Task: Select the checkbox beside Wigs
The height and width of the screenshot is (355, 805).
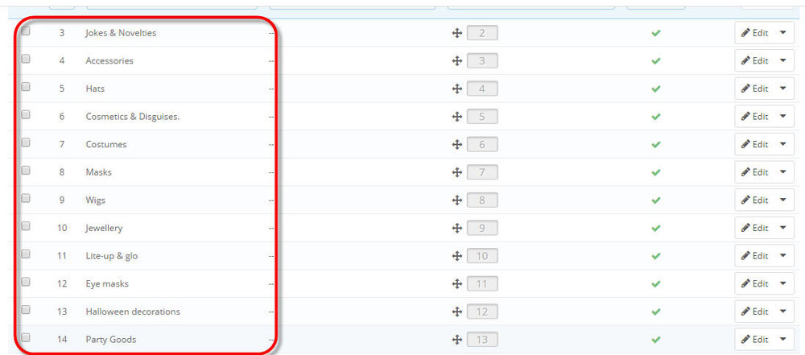Action: (26, 198)
